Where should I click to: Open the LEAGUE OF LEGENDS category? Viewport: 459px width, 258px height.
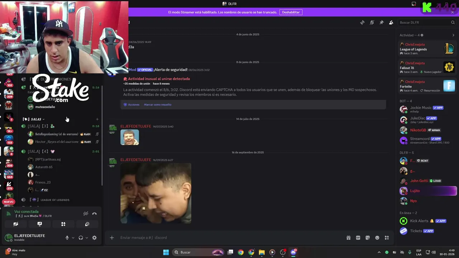click(55, 200)
